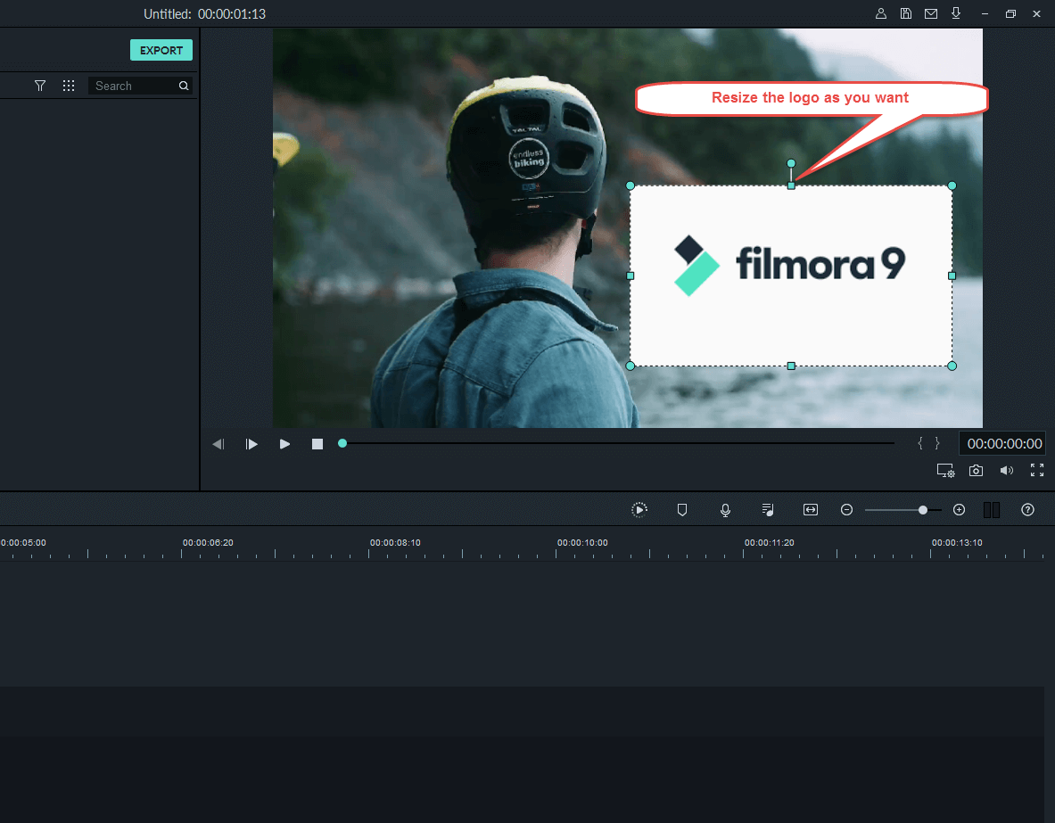The height and width of the screenshot is (823, 1055).
Task: Zoom in the timeline with plus
Action: [x=960, y=509]
